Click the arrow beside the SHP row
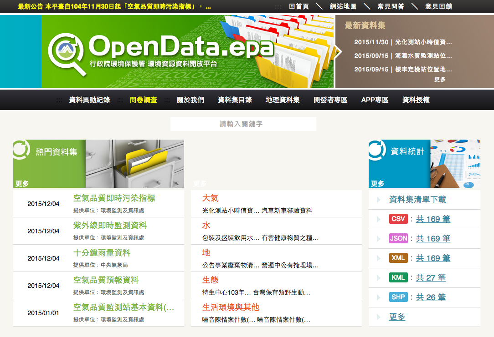 [379, 297]
